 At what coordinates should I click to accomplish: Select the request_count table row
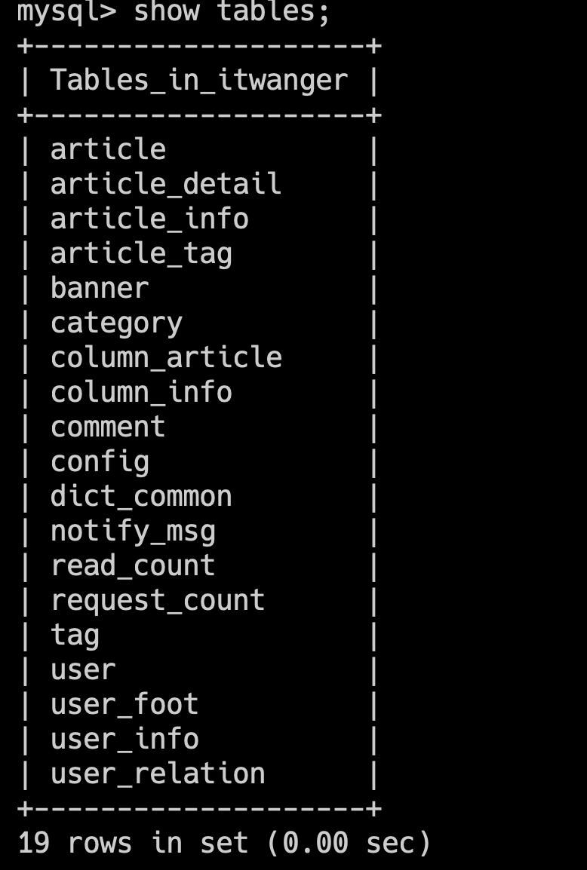pos(158,600)
